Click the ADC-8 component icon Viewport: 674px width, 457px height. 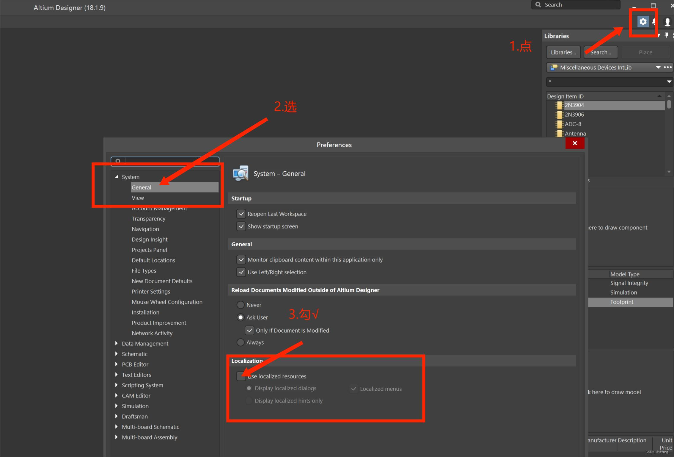[x=559, y=124]
